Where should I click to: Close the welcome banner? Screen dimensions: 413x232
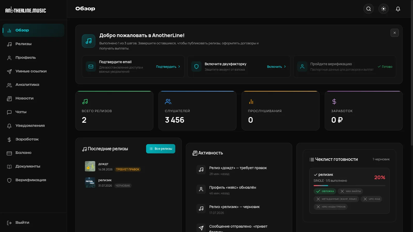[x=395, y=33]
